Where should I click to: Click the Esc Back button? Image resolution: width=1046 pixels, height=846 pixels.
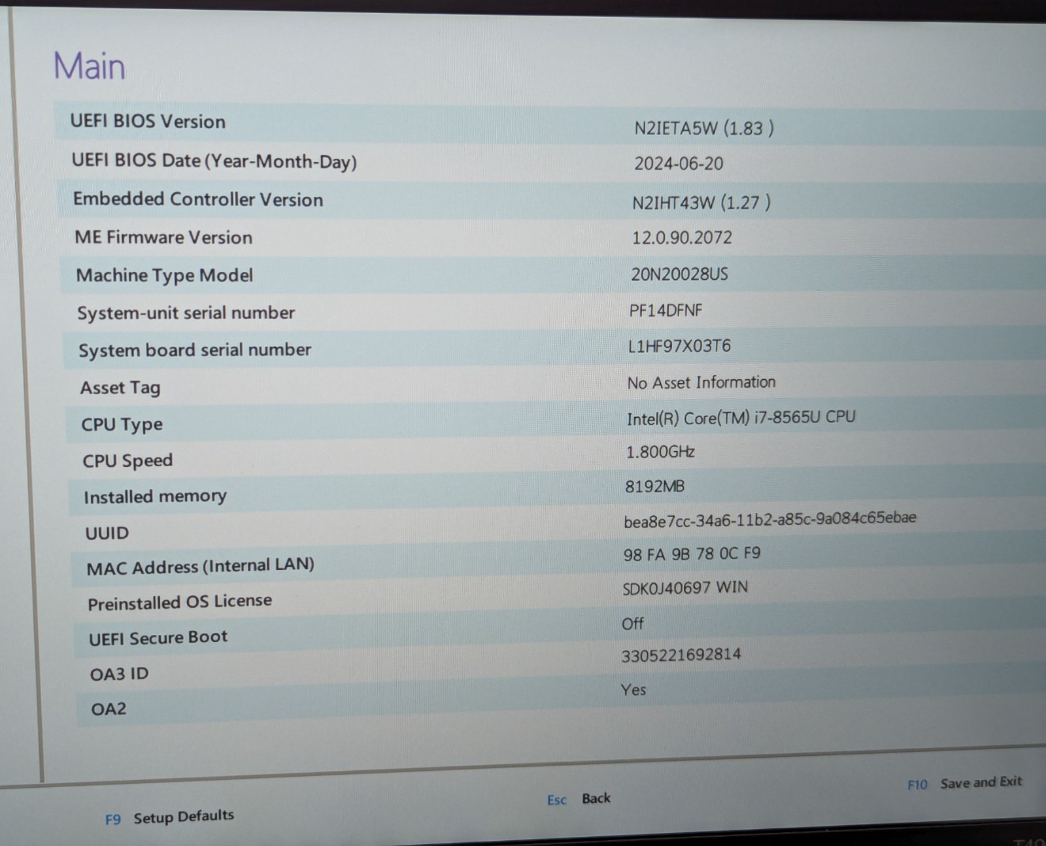click(x=579, y=799)
